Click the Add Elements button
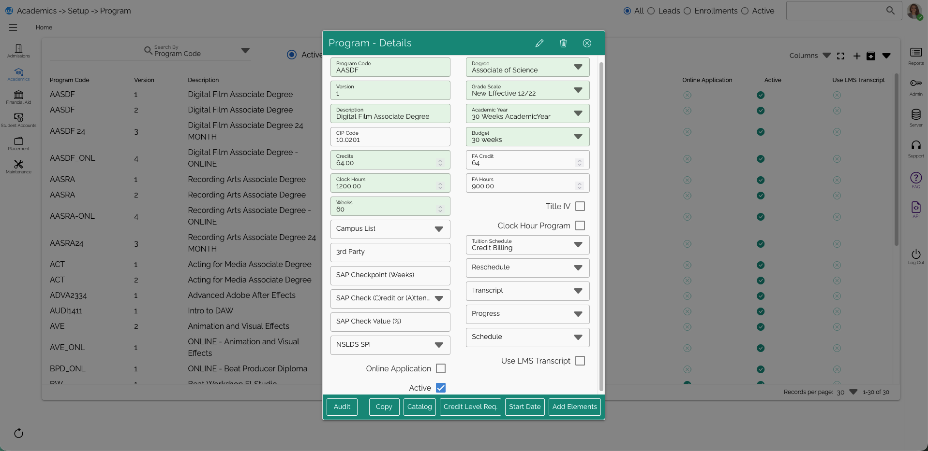The height and width of the screenshot is (451, 928). (x=574, y=407)
